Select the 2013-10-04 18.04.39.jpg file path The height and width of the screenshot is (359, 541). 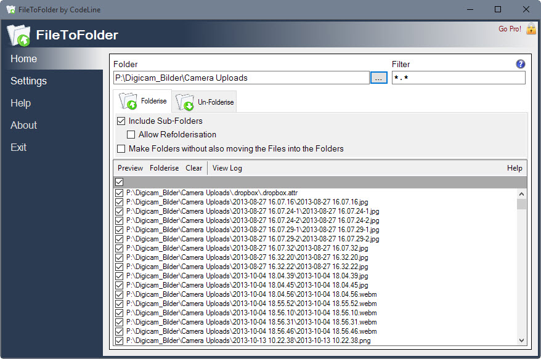click(x=247, y=276)
